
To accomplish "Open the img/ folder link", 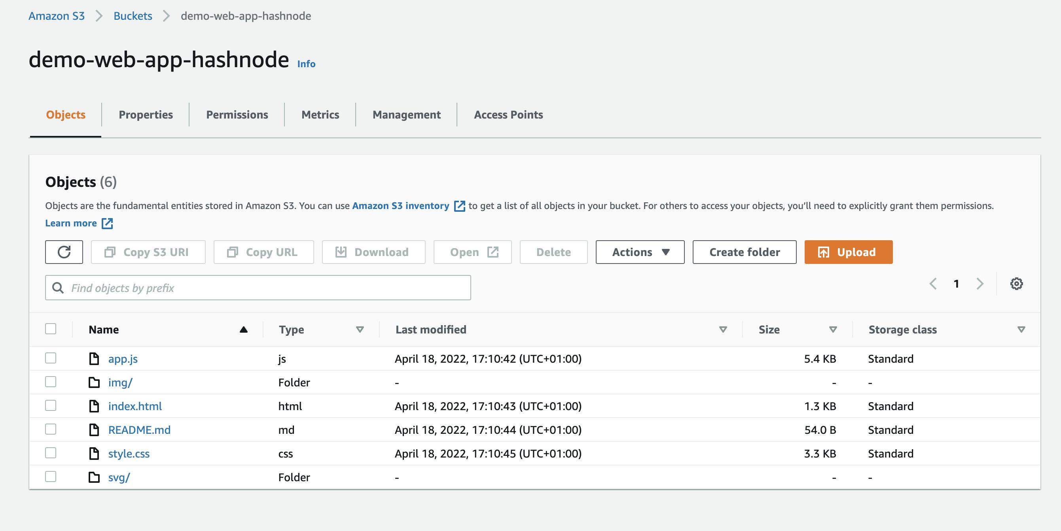I will click(x=120, y=382).
